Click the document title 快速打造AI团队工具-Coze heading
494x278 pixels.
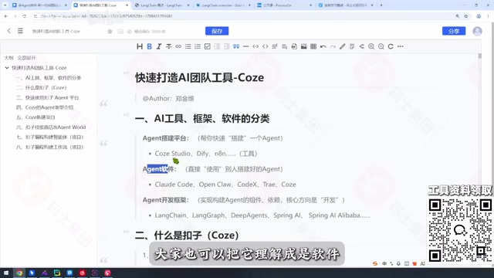tap(199, 77)
